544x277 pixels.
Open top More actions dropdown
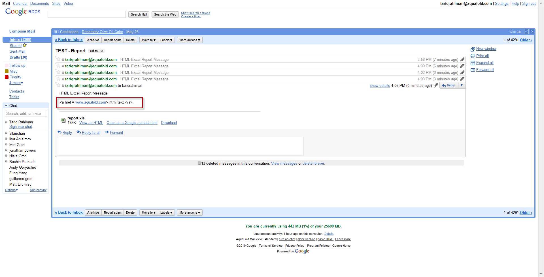(x=190, y=40)
